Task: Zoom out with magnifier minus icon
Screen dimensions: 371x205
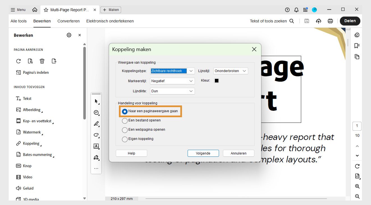Action: point(357,197)
